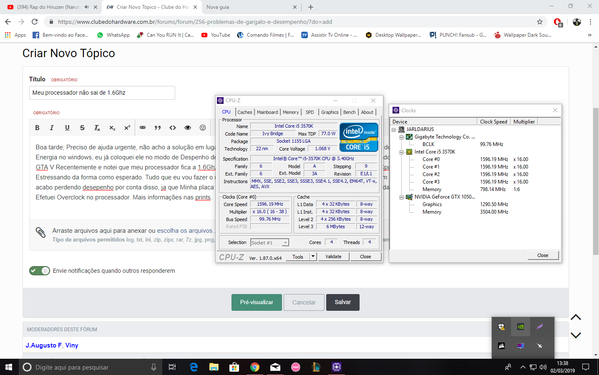Open the SPD tab in CPU-Z

[x=310, y=112]
